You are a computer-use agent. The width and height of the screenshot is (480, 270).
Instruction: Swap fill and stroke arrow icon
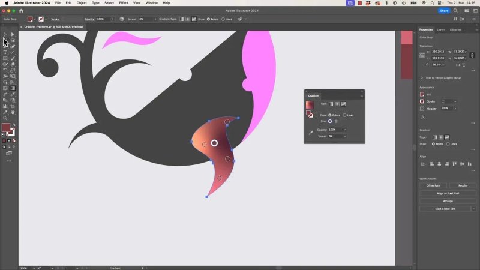coord(14,125)
